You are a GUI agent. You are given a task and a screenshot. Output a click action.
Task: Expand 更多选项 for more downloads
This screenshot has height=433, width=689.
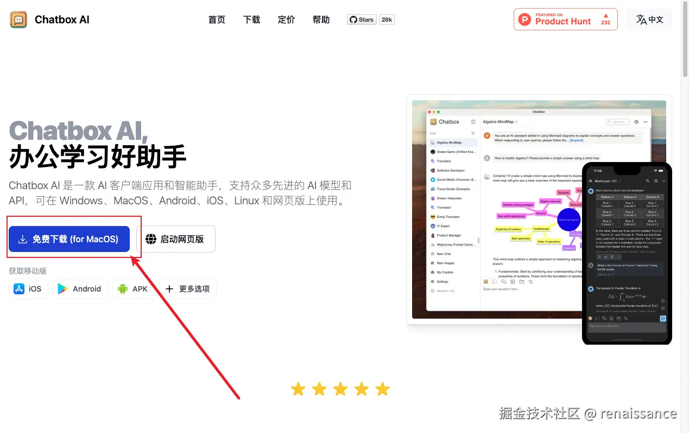pos(187,289)
